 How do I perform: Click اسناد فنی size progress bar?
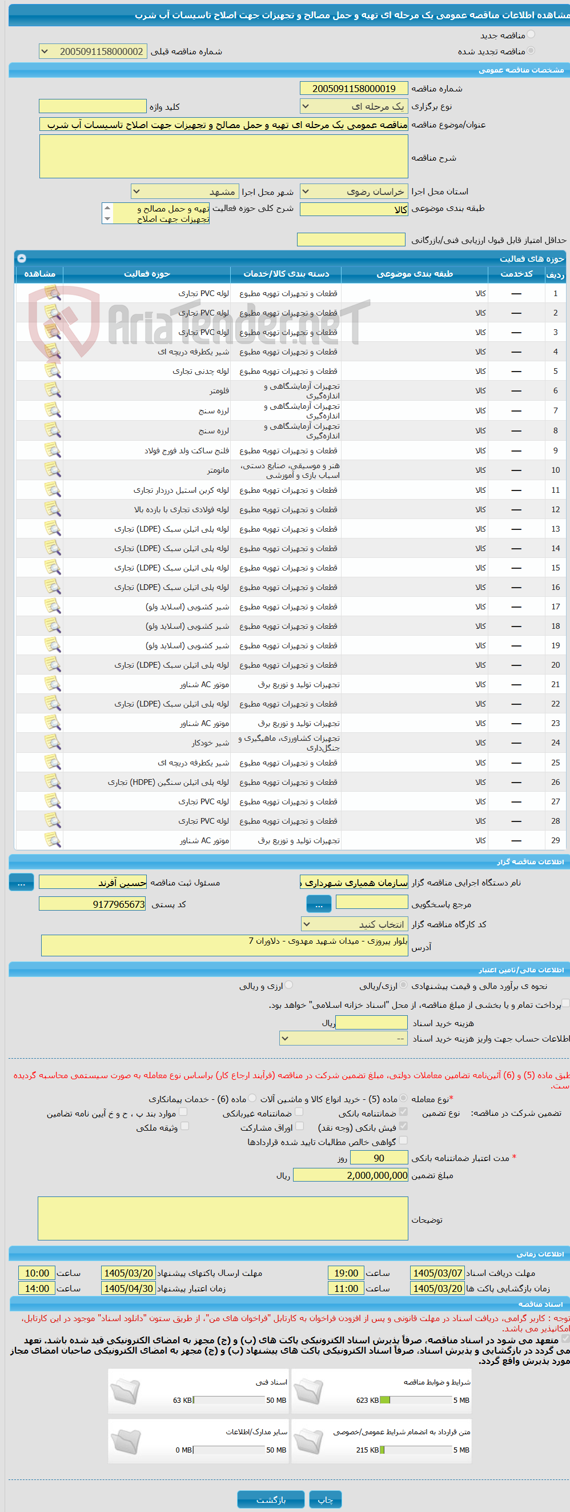click(x=229, y=1400)
